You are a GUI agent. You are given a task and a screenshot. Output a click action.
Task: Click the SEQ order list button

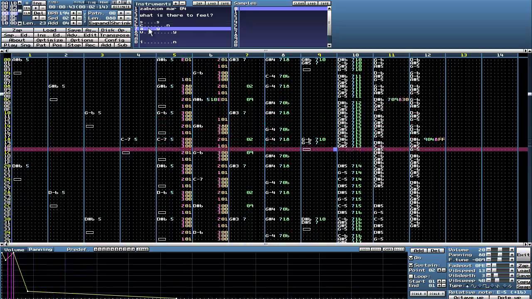tap(27, 8)
